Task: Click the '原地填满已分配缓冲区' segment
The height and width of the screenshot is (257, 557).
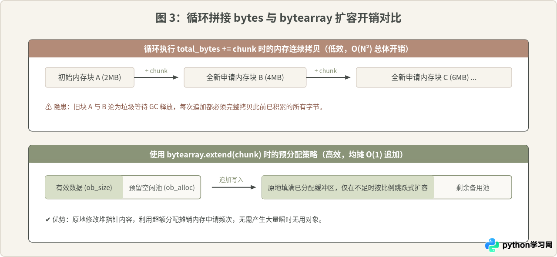Action: (x=348, y=187)
